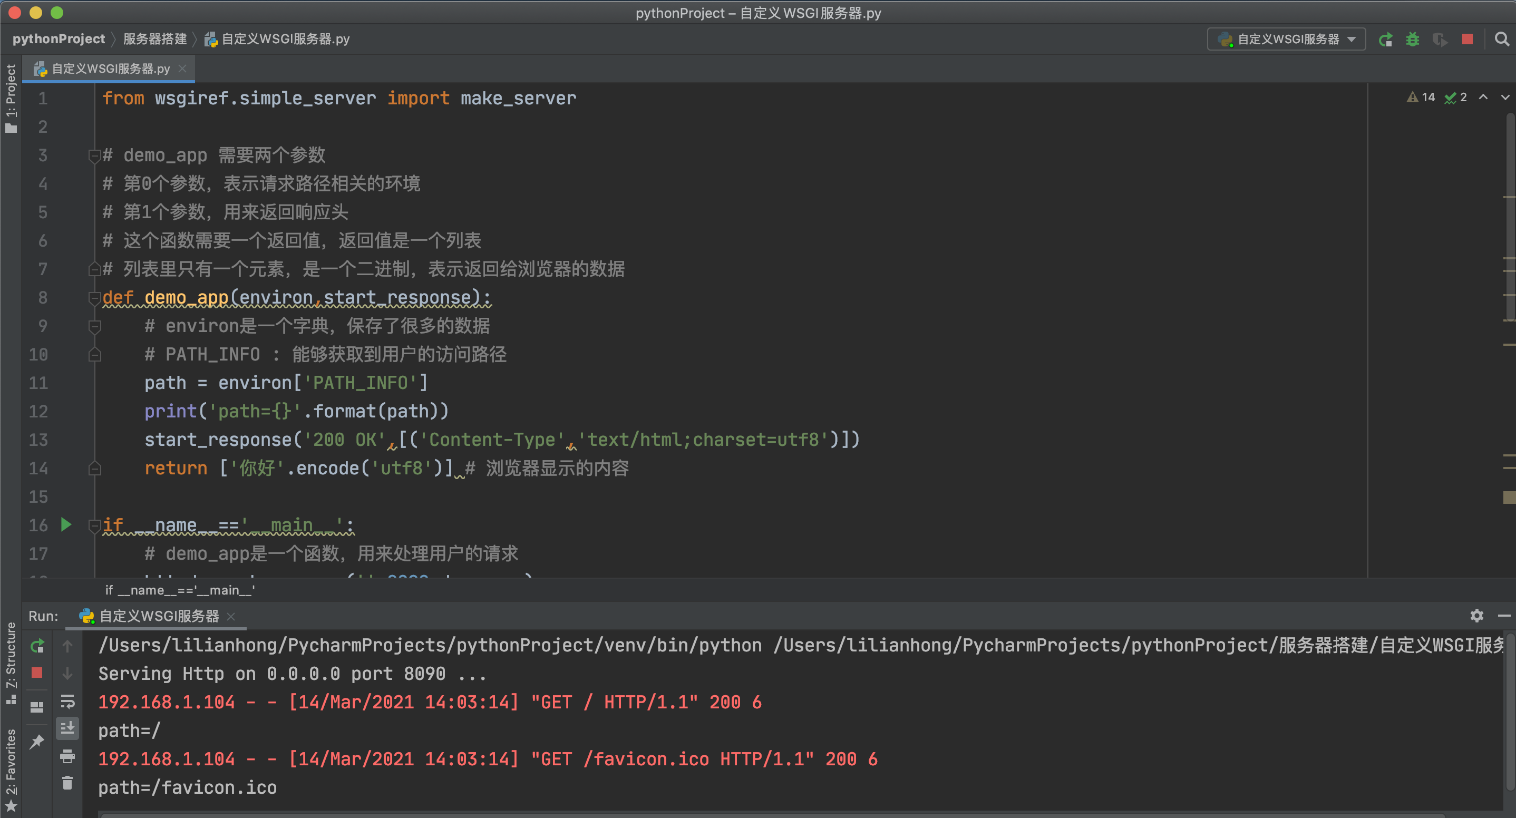This screenshot has height=818, width=1516.
Task: Click the Rerun icon in top toolbar
Action: 1385,40
